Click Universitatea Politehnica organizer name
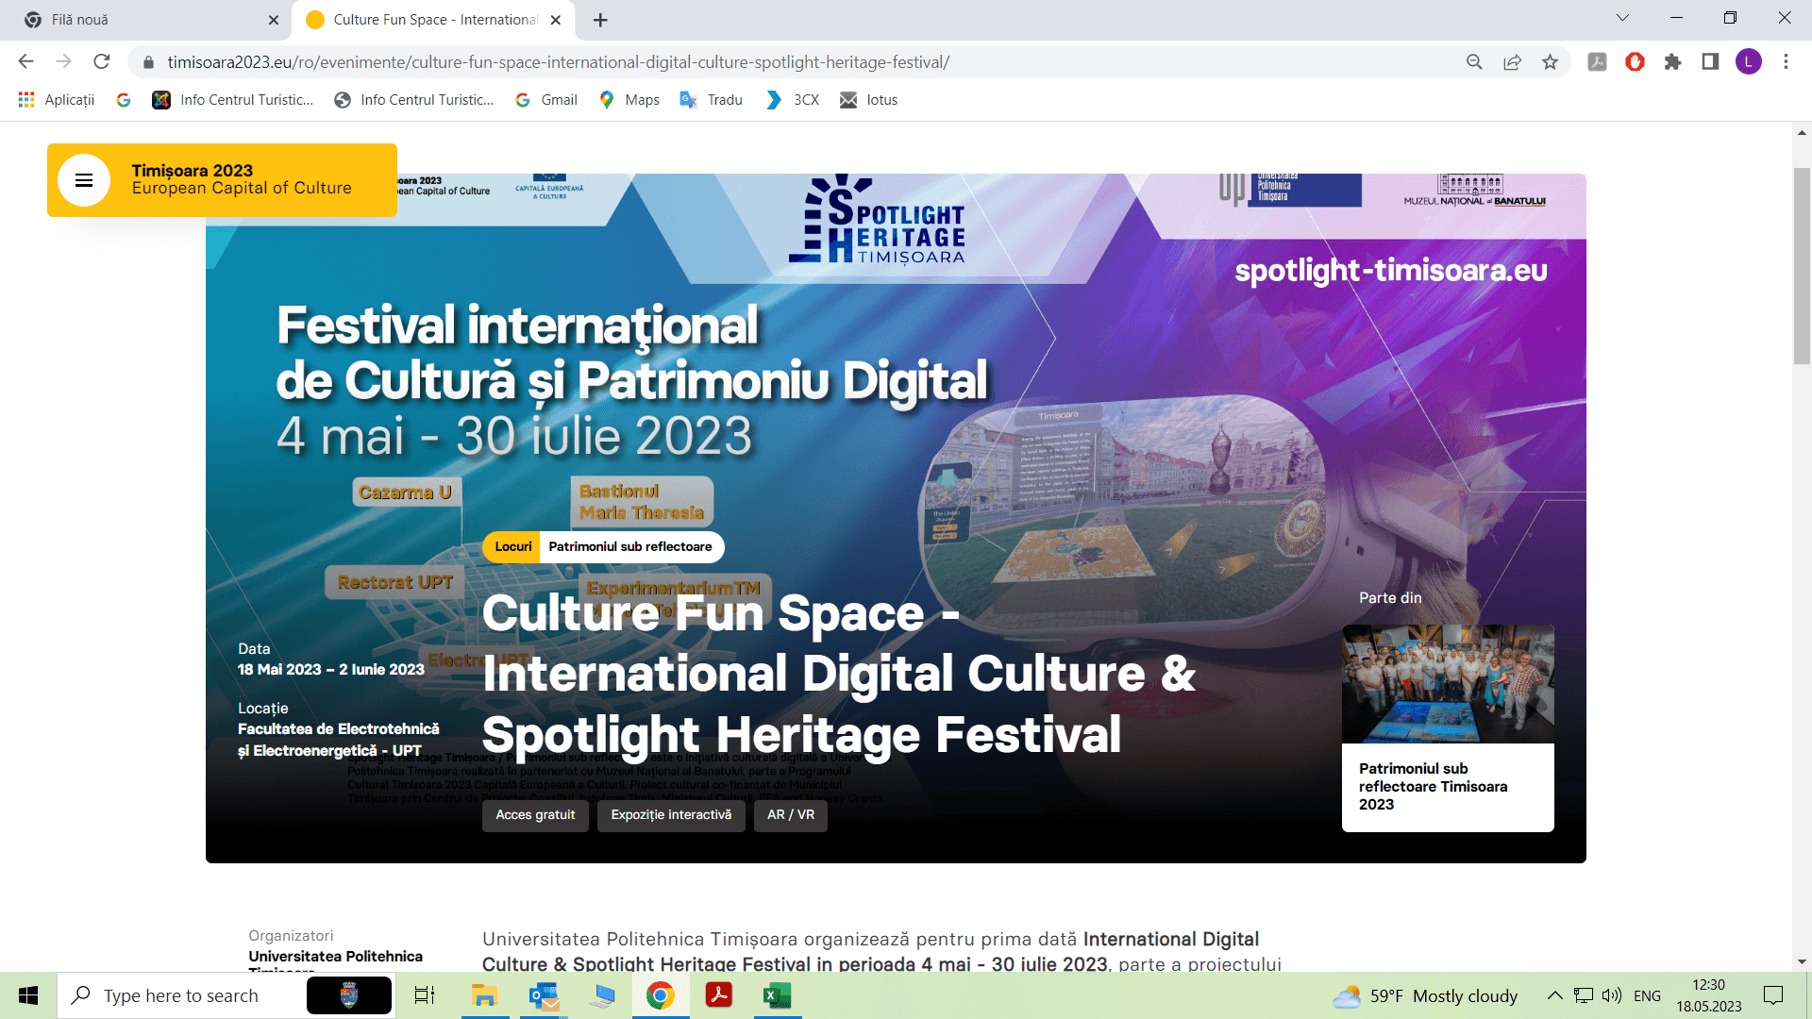Screen dimensions: 1812x1019 tap(335, 961)
